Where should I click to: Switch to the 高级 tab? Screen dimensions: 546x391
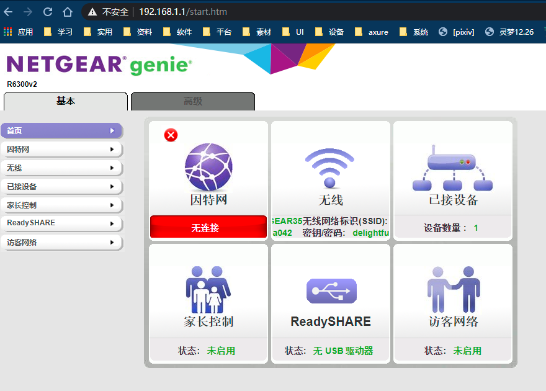(x=193, y=101)
